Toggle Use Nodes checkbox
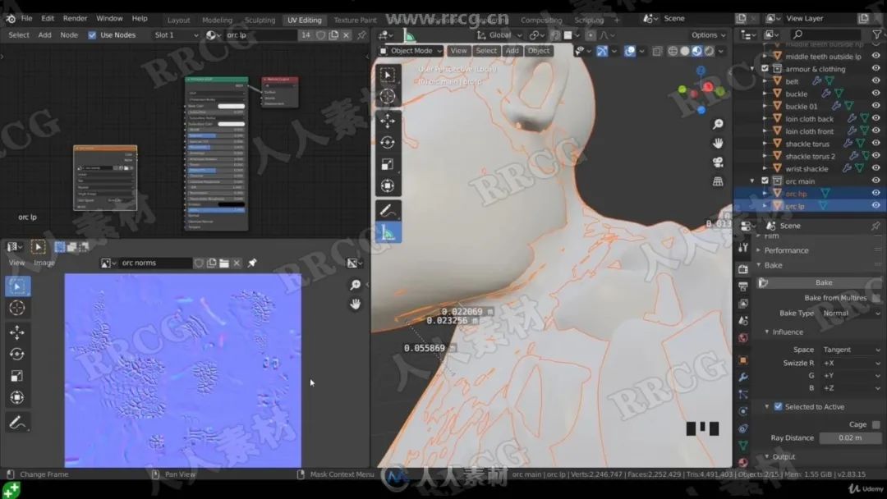Screen dimensions: 887x499 pos(92,35)
